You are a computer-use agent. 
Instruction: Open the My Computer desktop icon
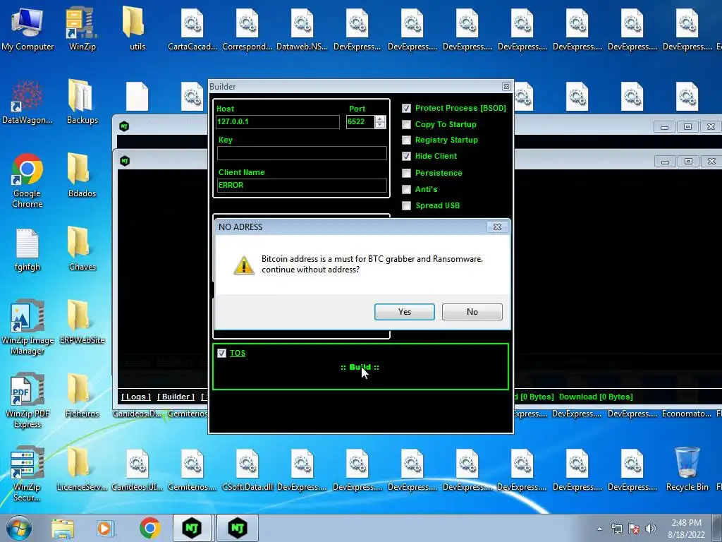(x=27, y=28)
